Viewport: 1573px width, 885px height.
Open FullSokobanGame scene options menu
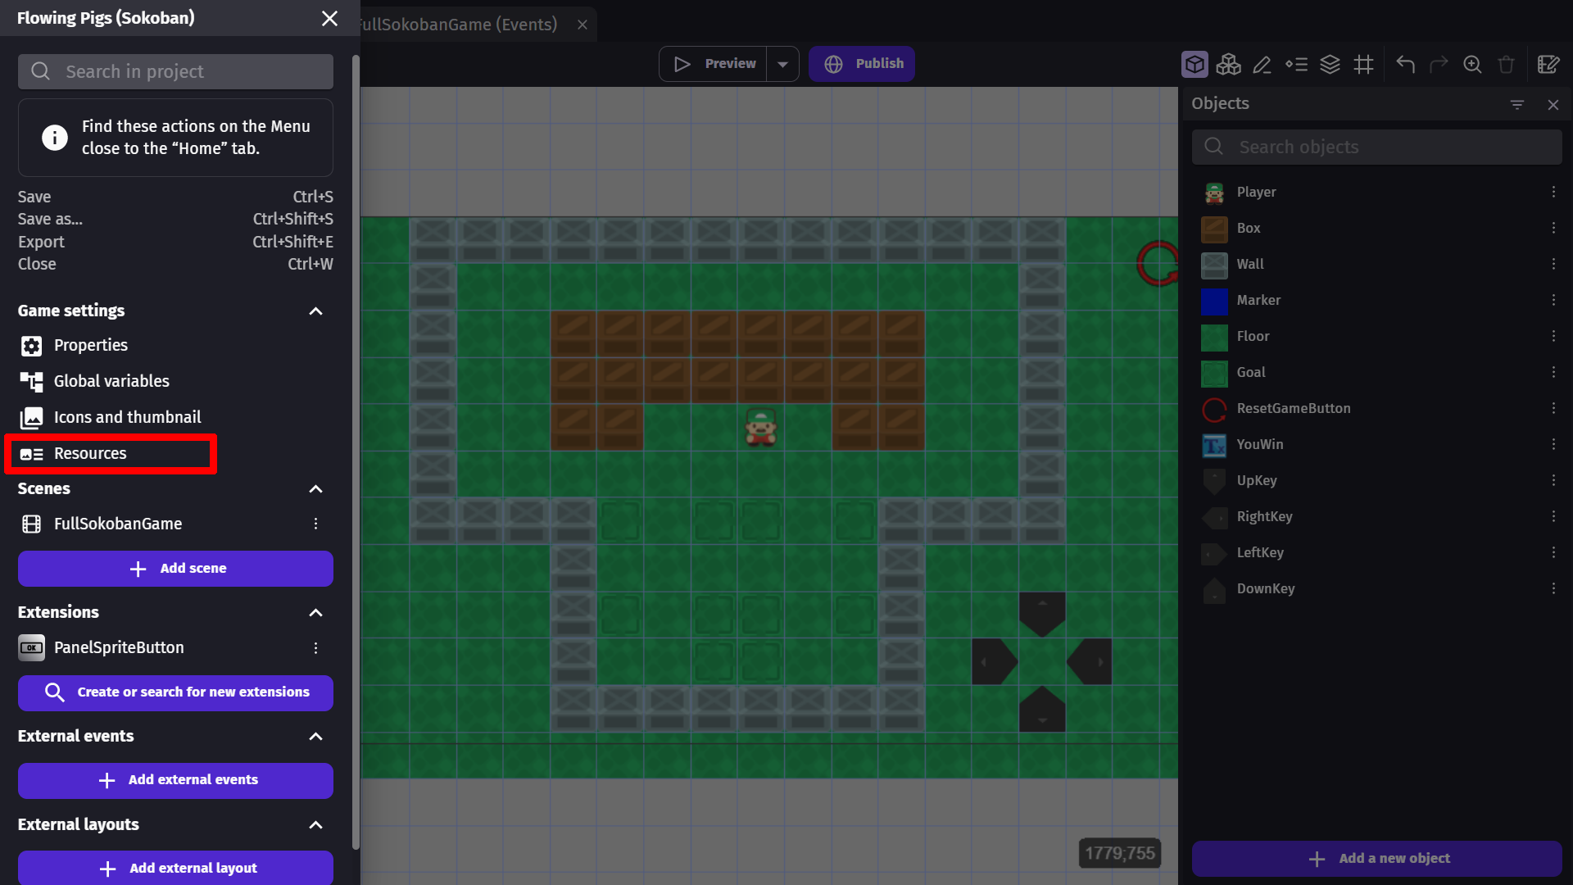pos(315,524)
